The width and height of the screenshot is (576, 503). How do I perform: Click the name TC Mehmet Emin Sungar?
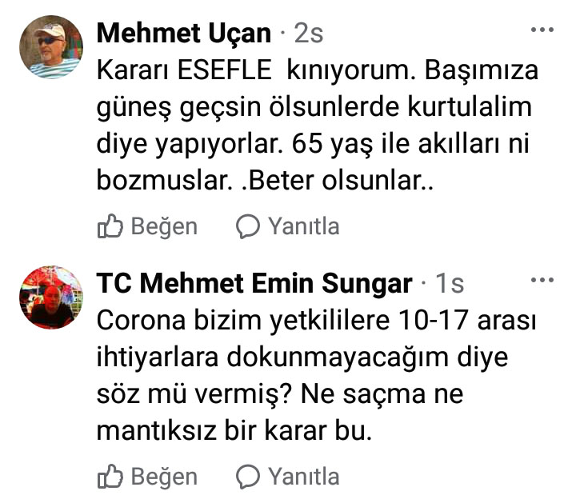[x=254, y=283]
